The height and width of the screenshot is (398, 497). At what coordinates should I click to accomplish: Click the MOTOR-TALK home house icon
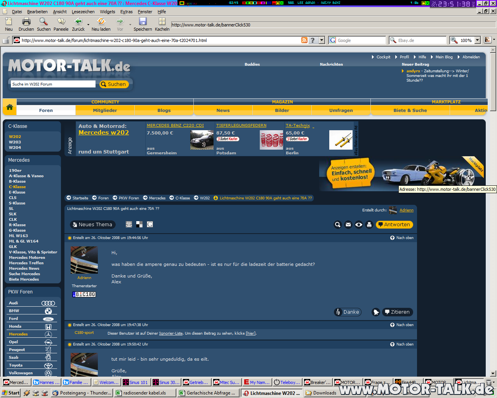tap(9, 107)
